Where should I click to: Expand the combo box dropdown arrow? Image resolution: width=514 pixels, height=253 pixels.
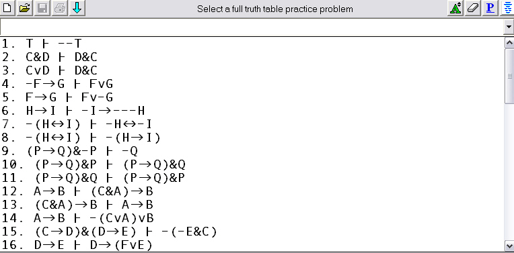point(509,27)
